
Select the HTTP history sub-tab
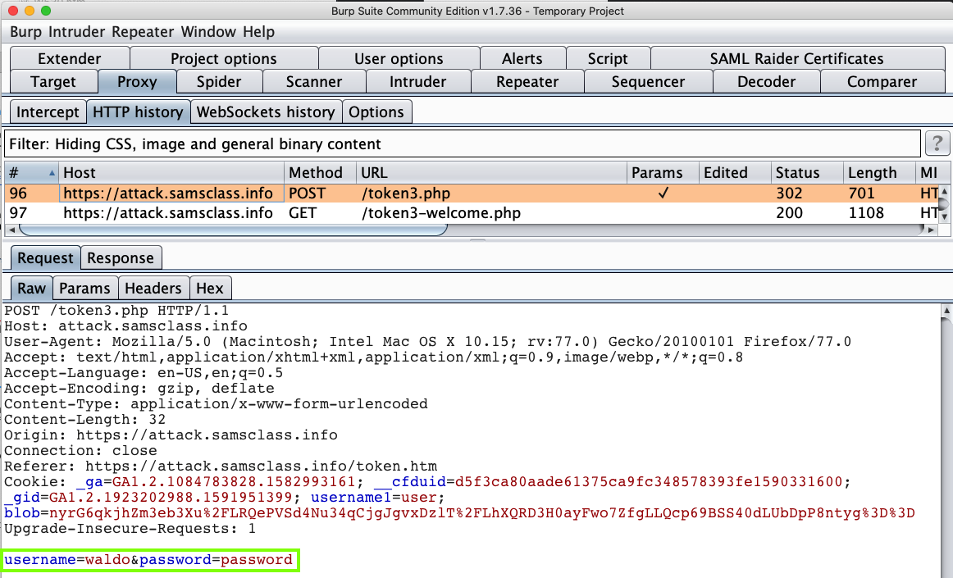point(138,112)
